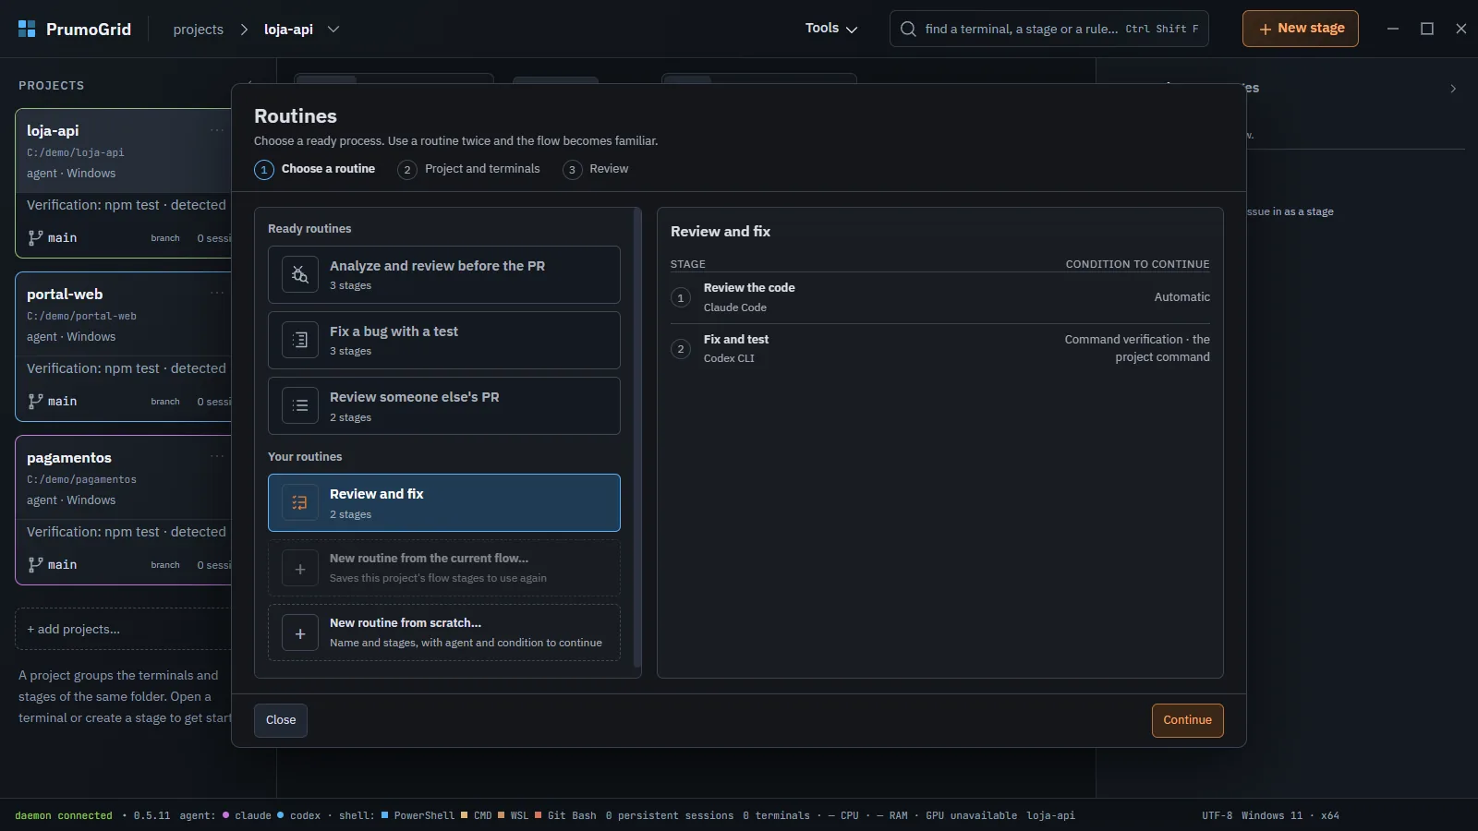Click the PrumoGrid logo icon

click(27, 29)
